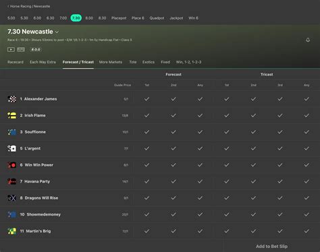Click the horse name Showmedemoney
This screenshot has height=252, width=320.
(44, 214)
